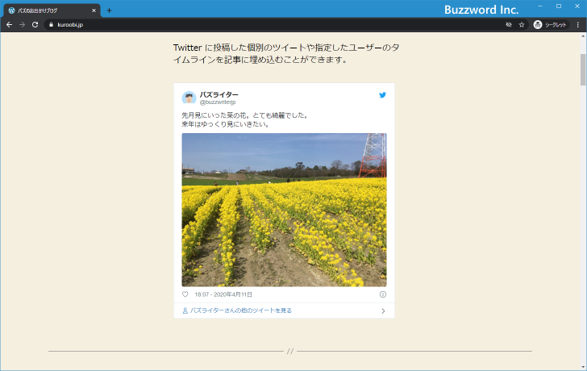Image resolution: width=587 pixels, height=371 pixels.
Task: Click the scrollbar up arrow
Action: tap(583, 36)
